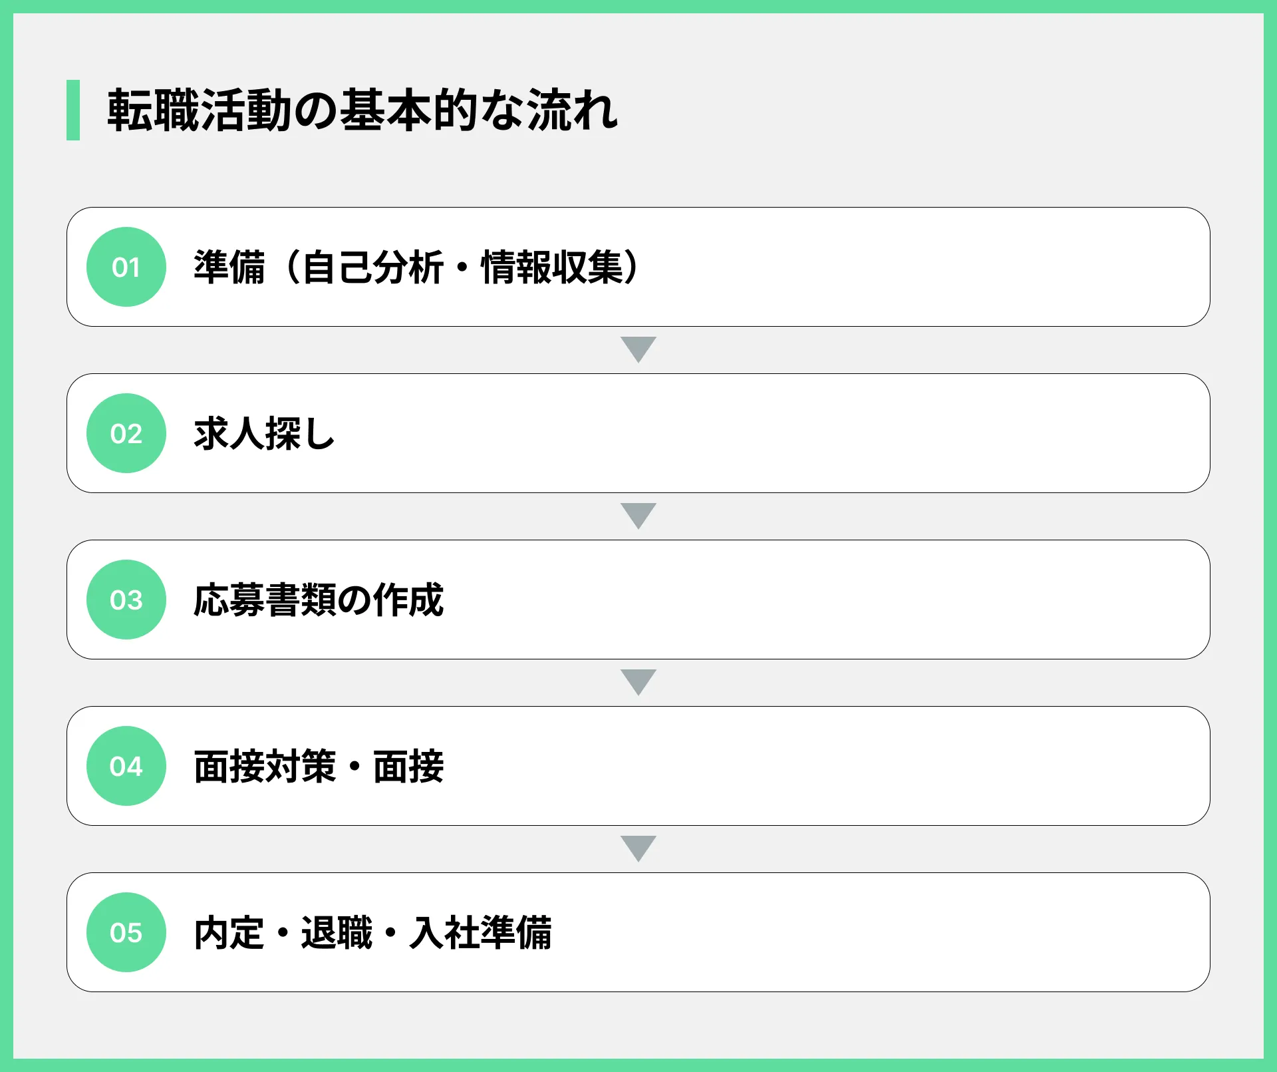The image size is (1277, 1072).
Task: Select the 応募書類の作成 step text
Action: point(318,600)
